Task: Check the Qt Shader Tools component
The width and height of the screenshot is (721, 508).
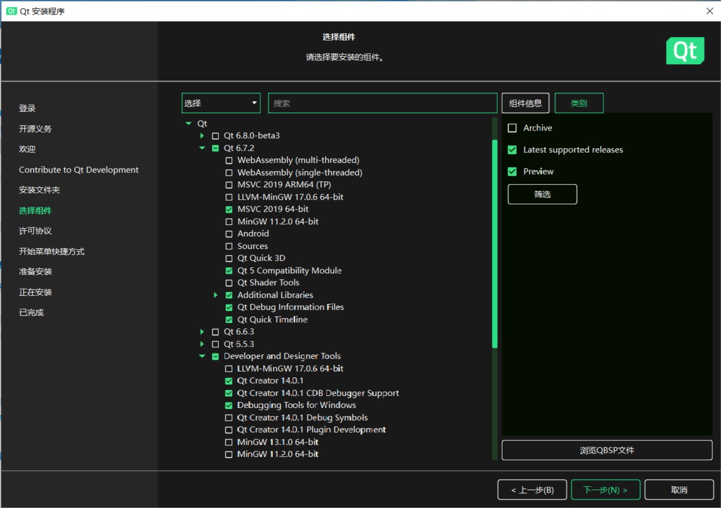Action: pos(229,283)
